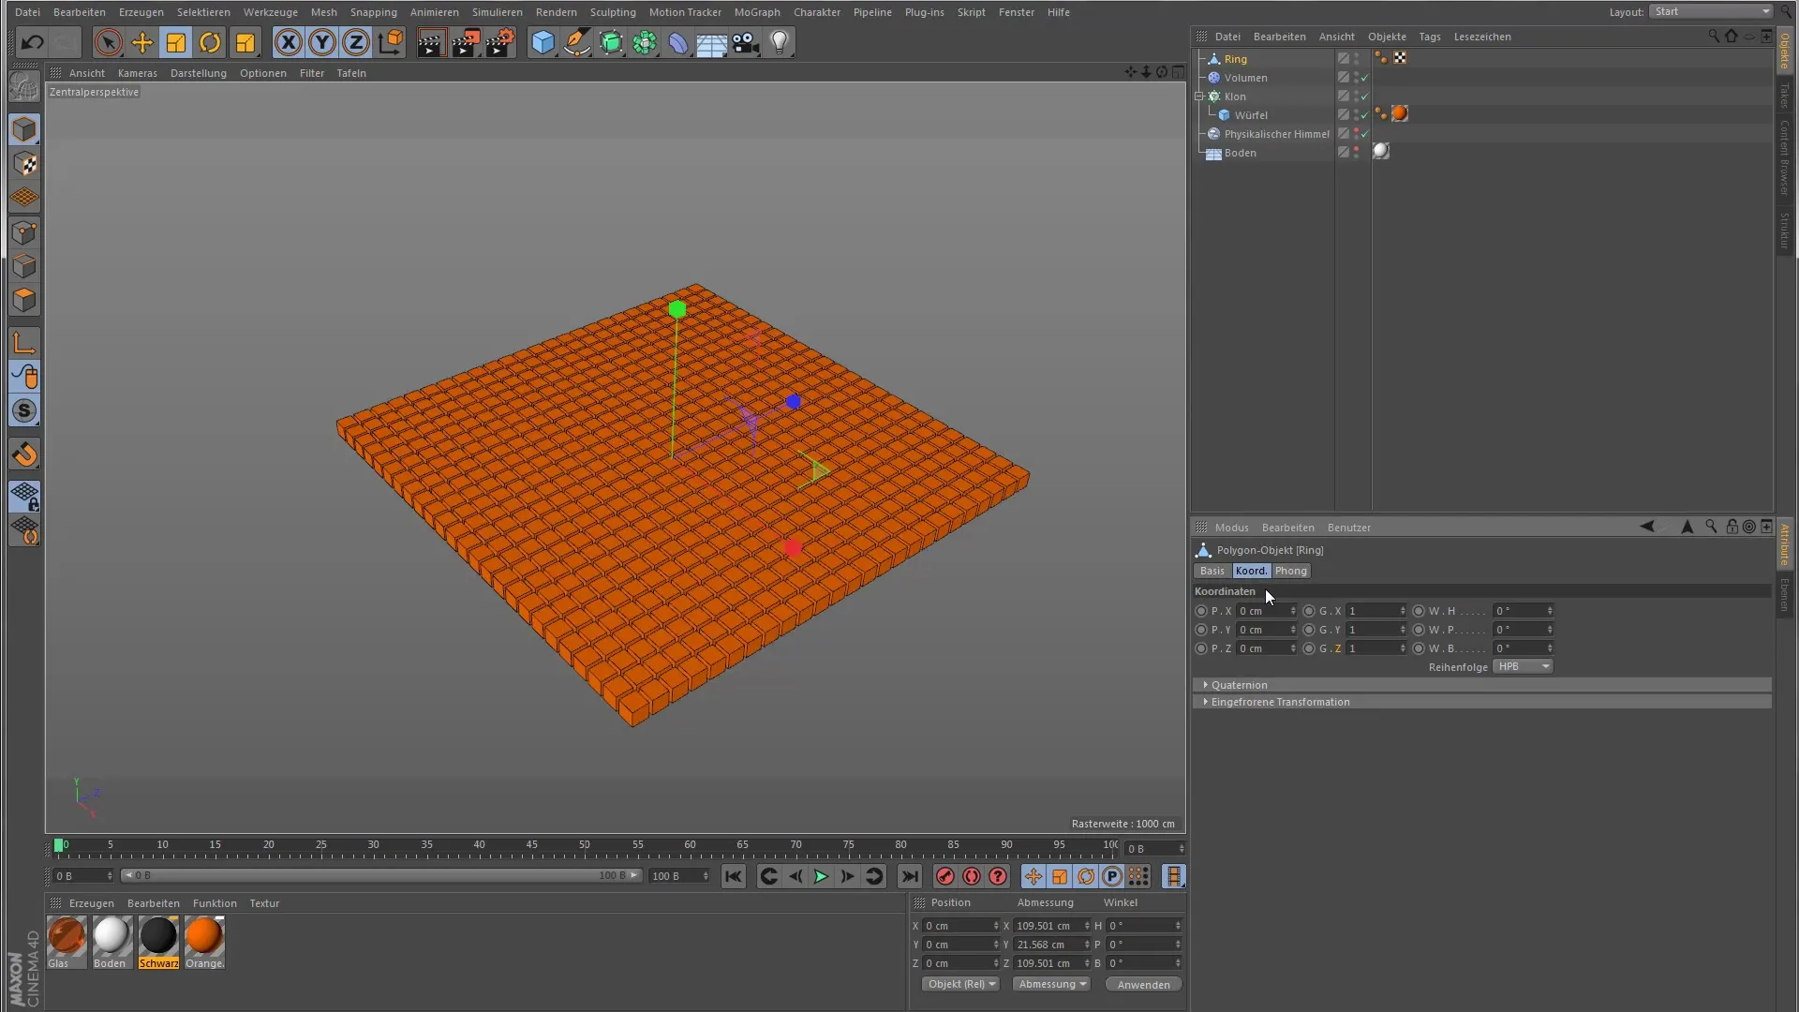Toggle P.Y keyframe radio circle
Image resolution: width=1799 pixels, height=1012 pixels.
click(x=1201, y=630)
